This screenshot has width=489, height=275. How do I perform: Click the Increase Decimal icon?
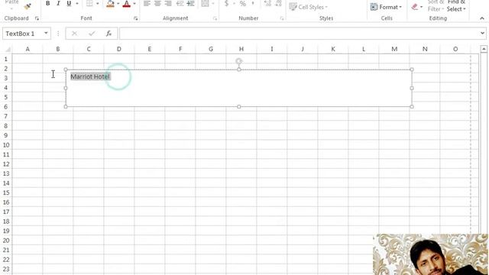click(x=267, y=3)
